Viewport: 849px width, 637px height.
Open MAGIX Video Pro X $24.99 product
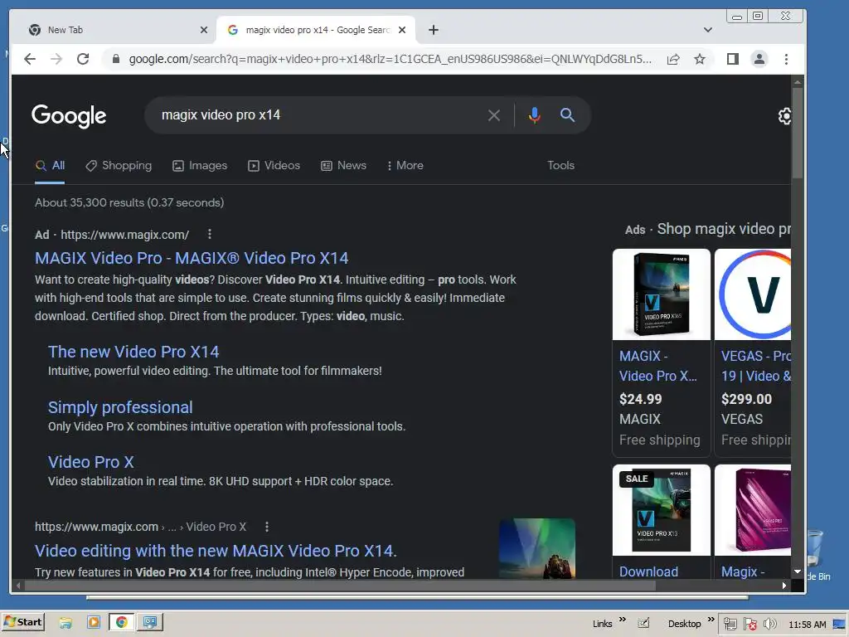click(x=657, y=366)
